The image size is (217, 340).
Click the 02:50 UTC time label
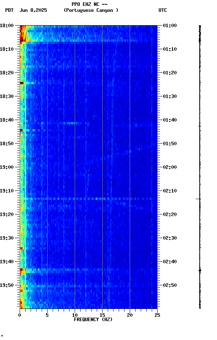[170, 285]
